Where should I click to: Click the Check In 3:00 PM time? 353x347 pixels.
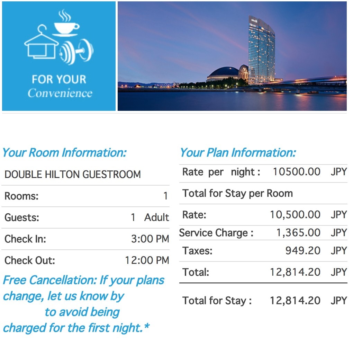(150, 239)
